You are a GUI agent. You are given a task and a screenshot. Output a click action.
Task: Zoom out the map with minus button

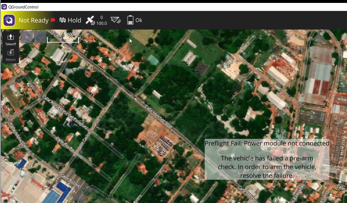(x=40, y=37)
